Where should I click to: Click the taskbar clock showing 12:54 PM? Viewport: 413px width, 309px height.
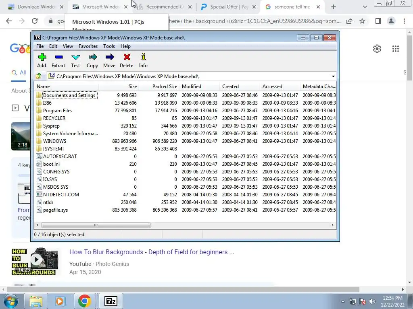click(392, 301)
